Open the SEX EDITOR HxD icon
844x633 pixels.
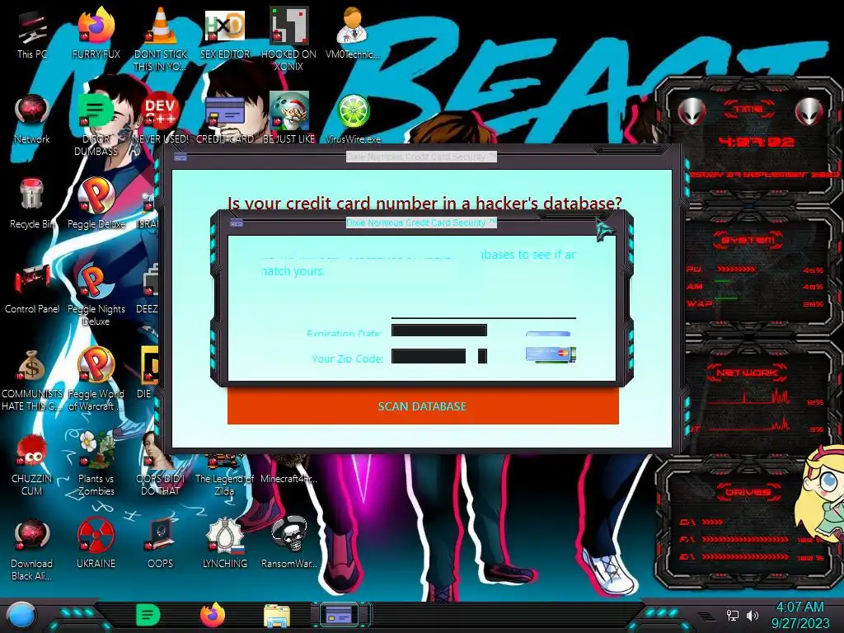coord(225,33)
